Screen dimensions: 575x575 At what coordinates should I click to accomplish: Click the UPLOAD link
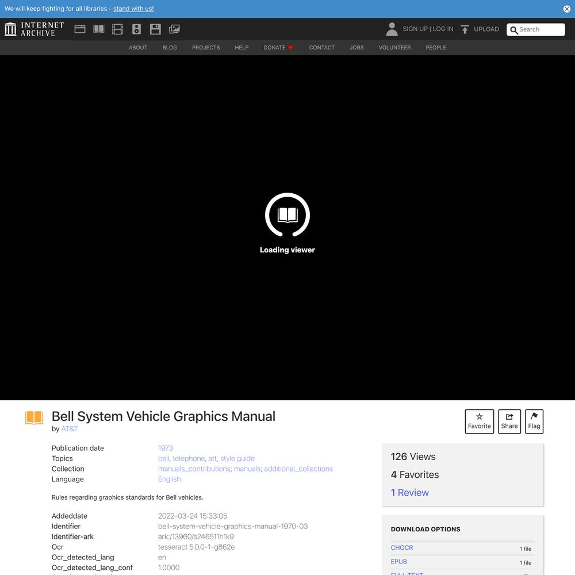pyautogui.click(x=486, y=29)
